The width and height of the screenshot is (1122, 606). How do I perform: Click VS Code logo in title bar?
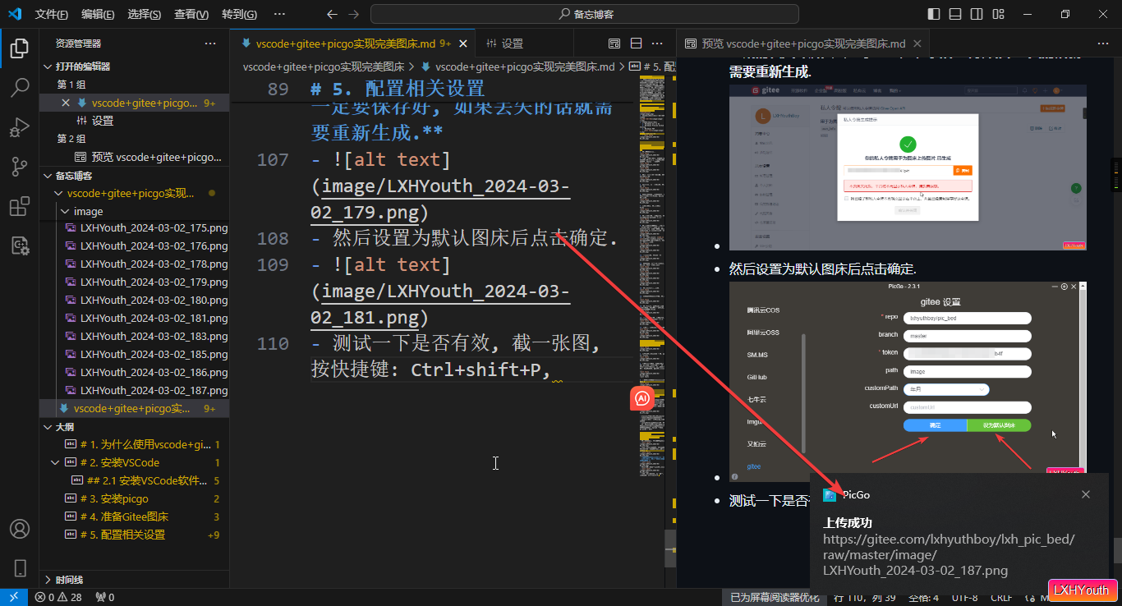(x=14, y=14)
